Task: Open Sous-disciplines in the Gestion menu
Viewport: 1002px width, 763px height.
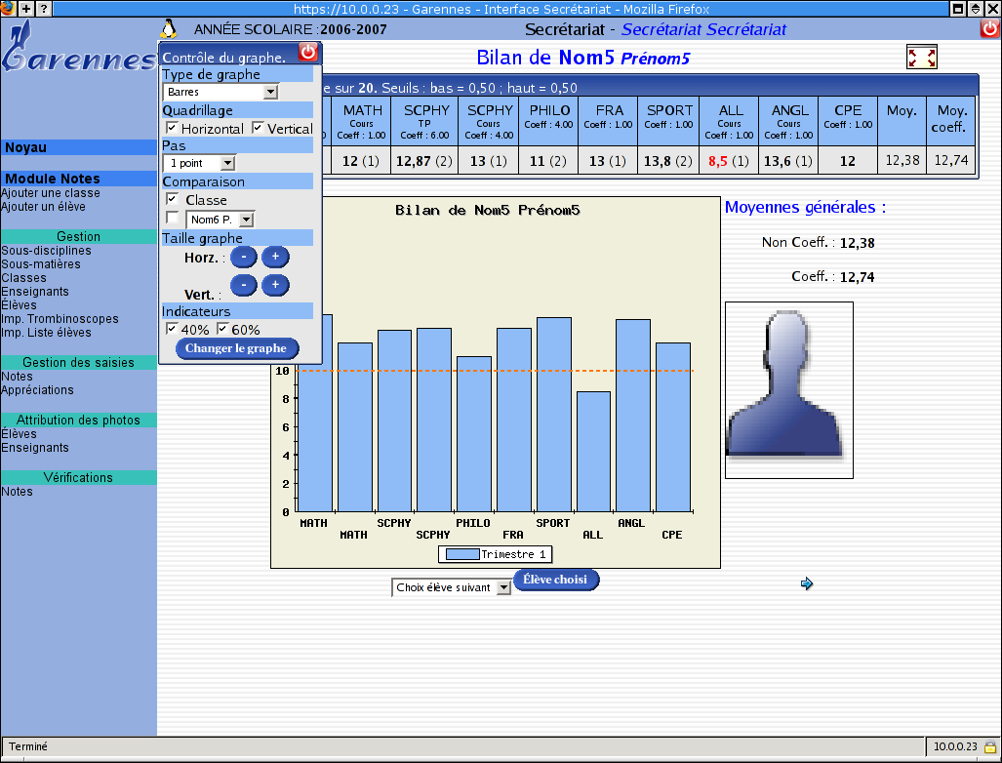Action: (x=46, y=251)
